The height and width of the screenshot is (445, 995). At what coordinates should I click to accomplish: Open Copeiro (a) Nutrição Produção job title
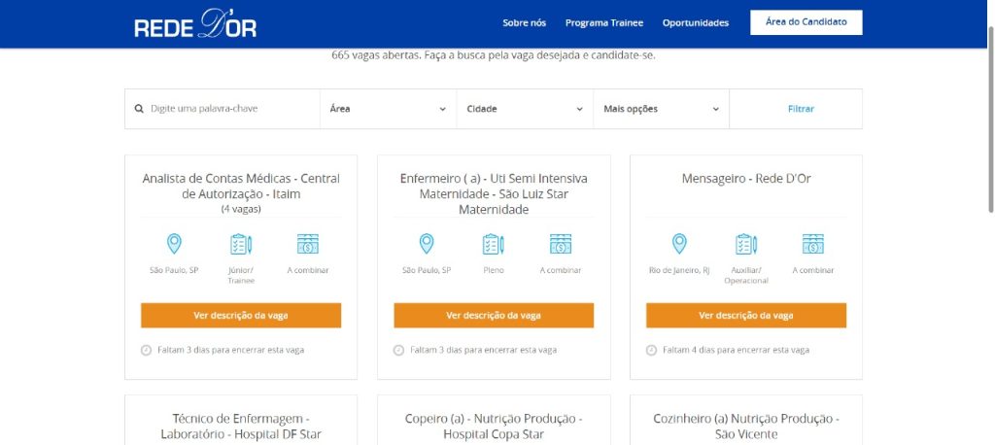coord(494,427)
